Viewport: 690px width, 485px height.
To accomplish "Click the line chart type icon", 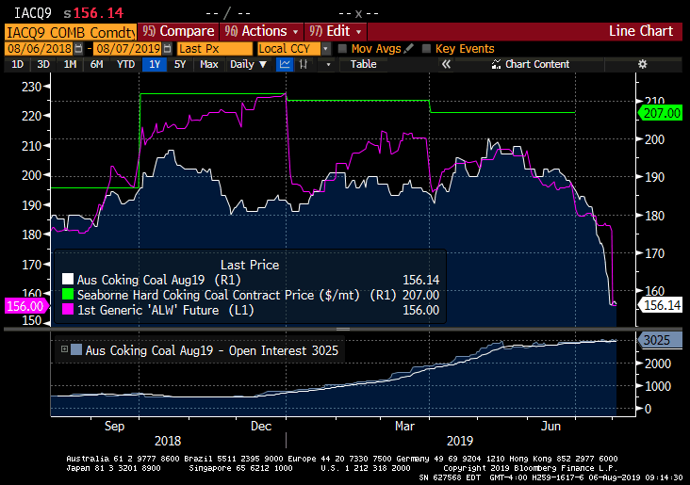I will [x=285, y=64].
